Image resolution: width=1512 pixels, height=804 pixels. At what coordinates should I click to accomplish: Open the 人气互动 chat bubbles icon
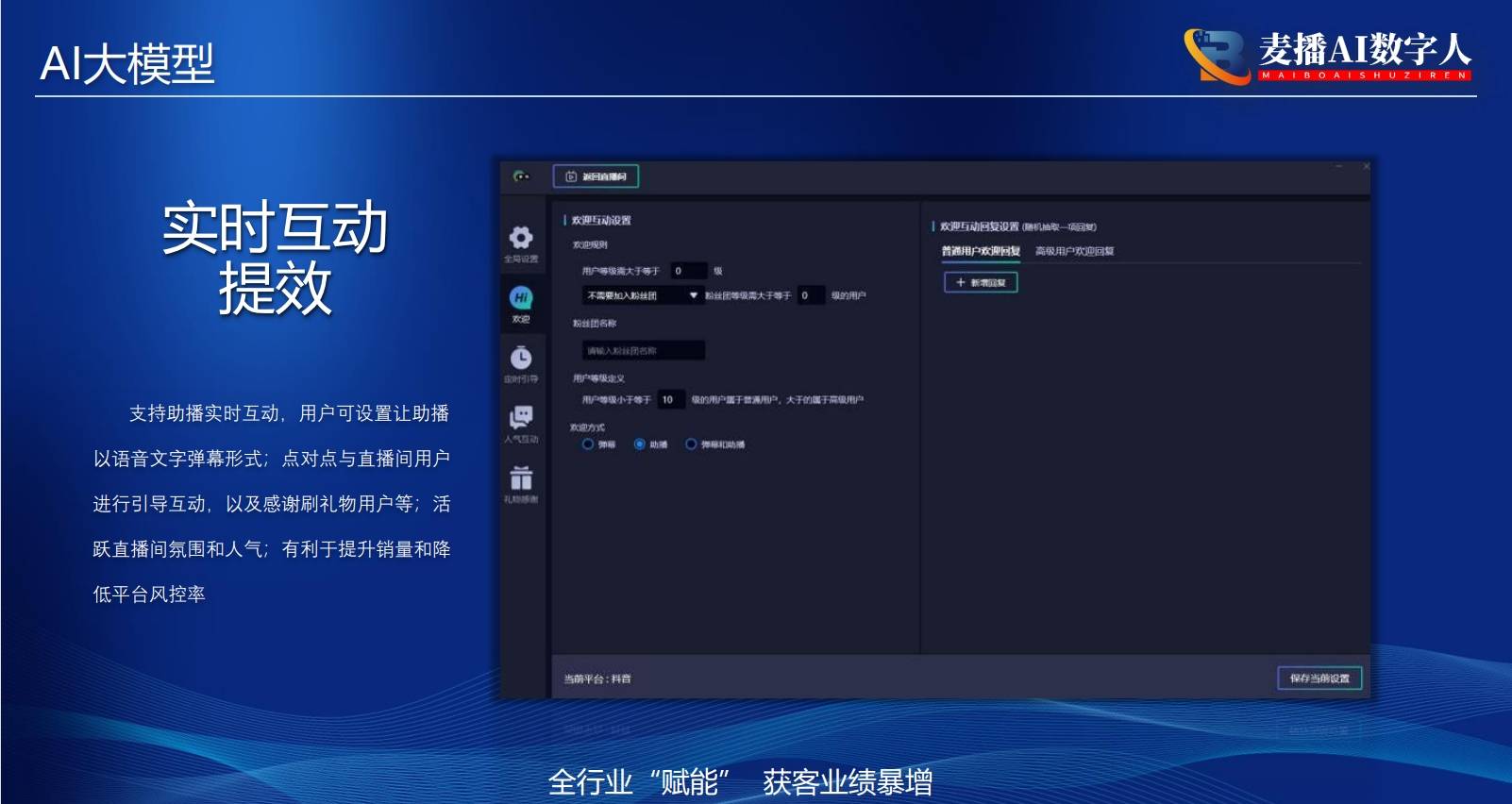pos(521,418)
